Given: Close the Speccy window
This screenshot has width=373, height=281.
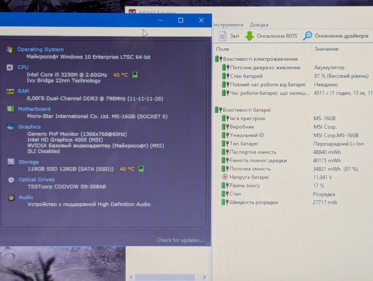Looking at the screenshot, I should 201,20.
